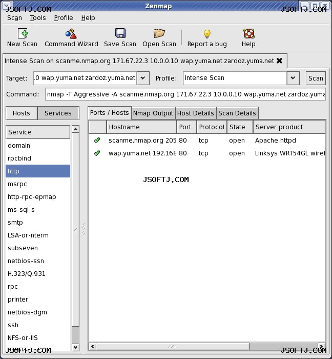Click the service list scroll-up arrow
The height and width of the screenshot is (359, 332).
click(75, 129)
